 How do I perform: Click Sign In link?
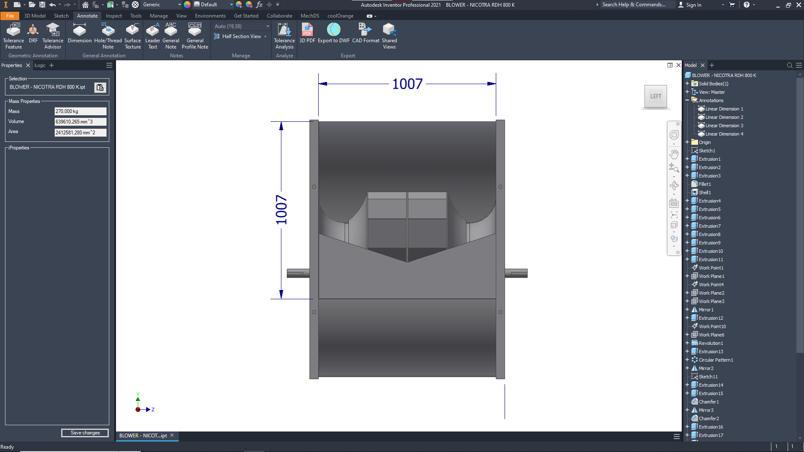[x=693, y=5]
